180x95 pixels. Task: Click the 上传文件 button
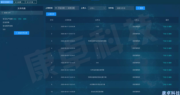51,14
